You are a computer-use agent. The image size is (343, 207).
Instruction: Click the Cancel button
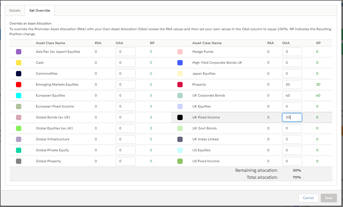[x=308, y=198]
